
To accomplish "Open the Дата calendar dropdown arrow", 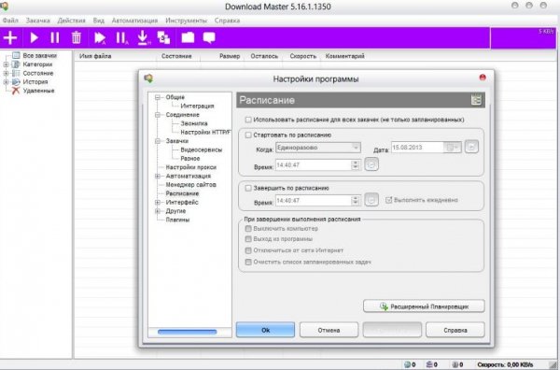I will pyautogui.click(x=453, y=148).
